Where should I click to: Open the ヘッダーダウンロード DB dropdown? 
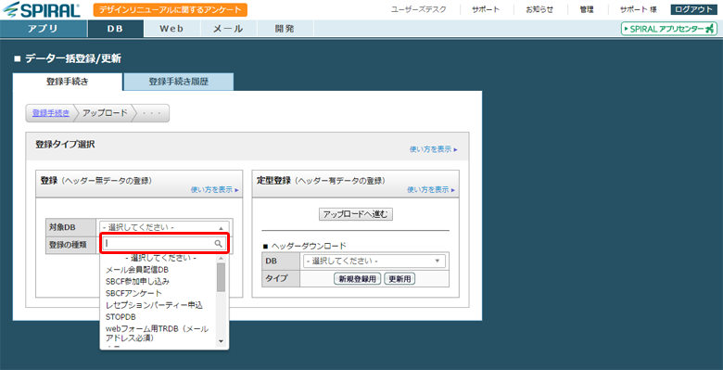click(x=374, y=262)
